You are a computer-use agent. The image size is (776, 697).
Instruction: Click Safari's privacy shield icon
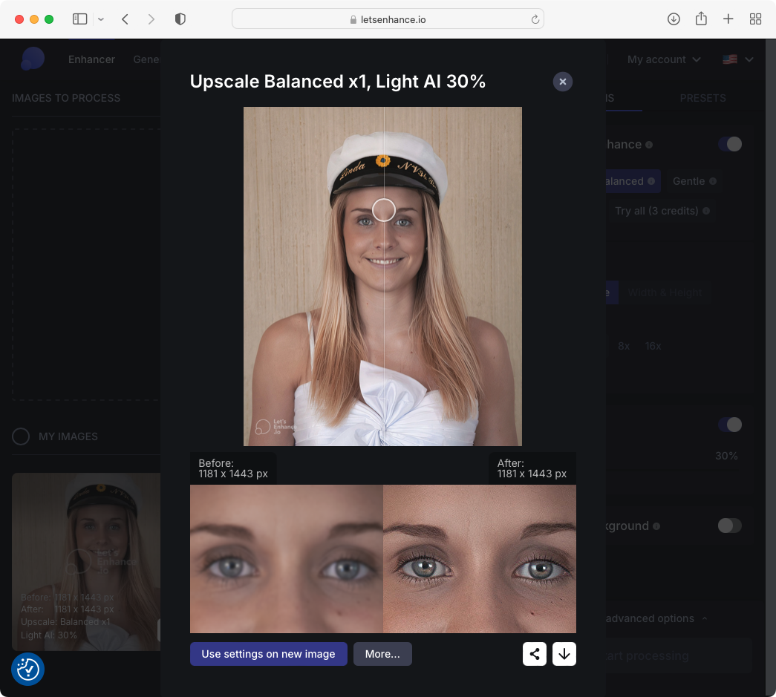coord(180,19)
